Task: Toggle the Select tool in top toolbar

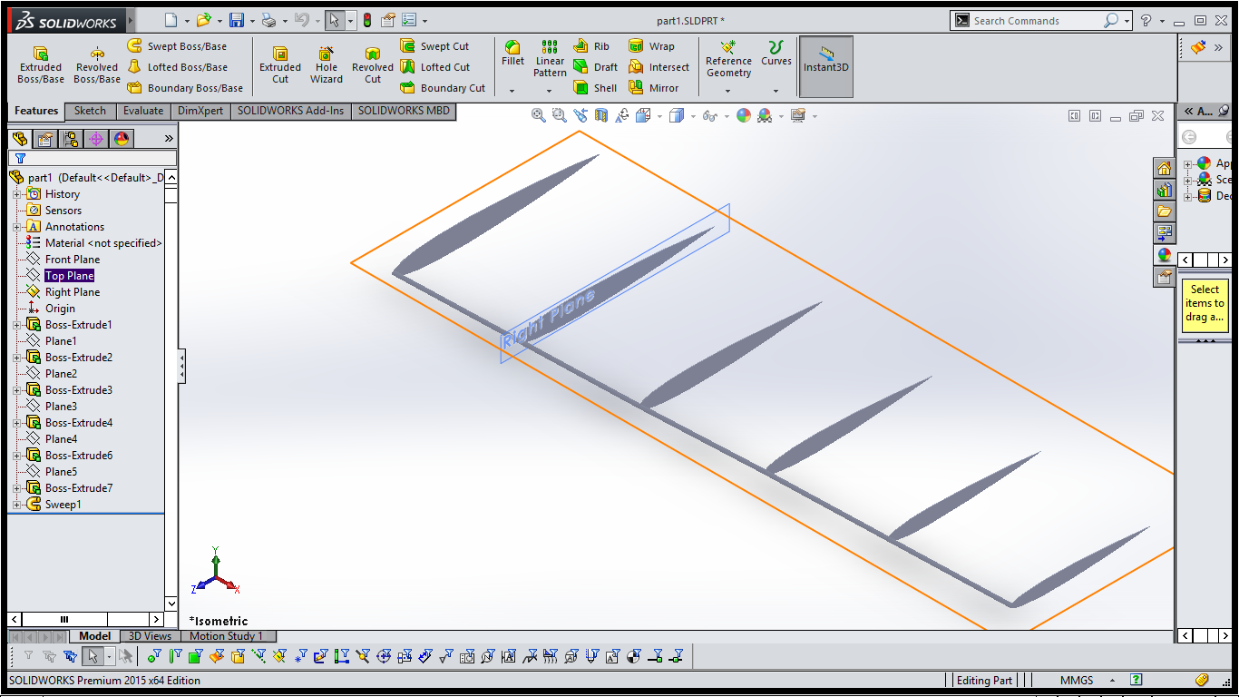Action: pyautogui.click(x=334, y=20)
